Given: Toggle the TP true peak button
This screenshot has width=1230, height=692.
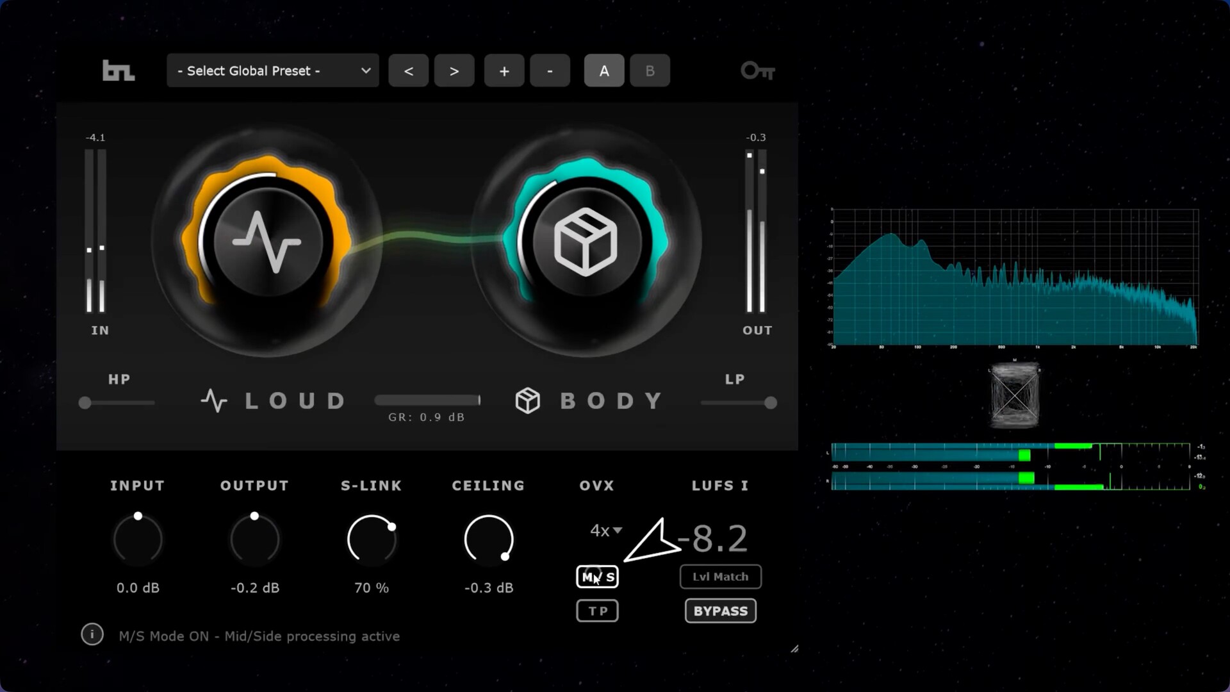Looking at the screenshot, I should click(598, 611).
